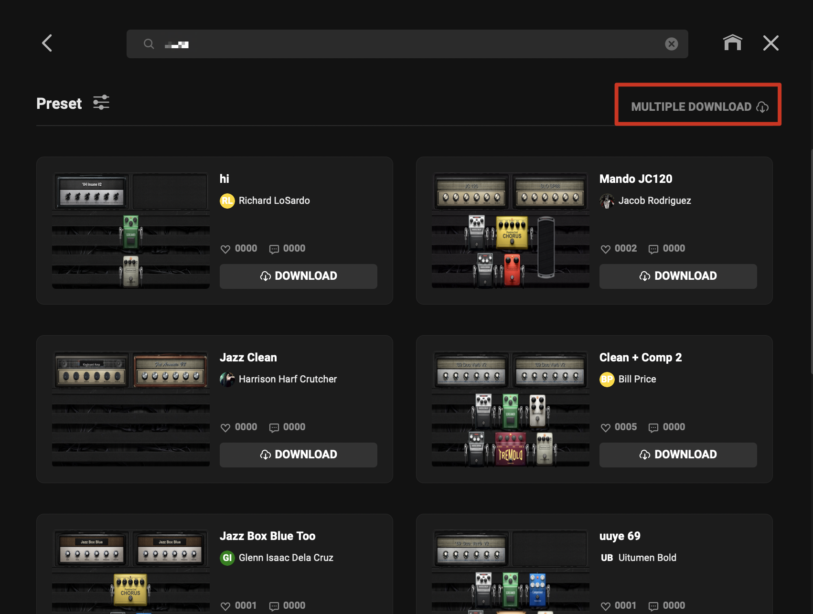Open Bill Price's BP avatar
813x614 pixels.
(x=607, y=379)
